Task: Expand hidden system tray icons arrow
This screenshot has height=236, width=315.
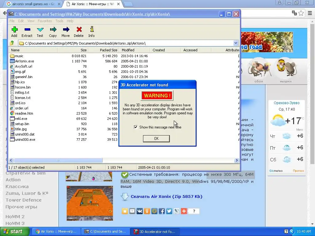Action: 292,231
